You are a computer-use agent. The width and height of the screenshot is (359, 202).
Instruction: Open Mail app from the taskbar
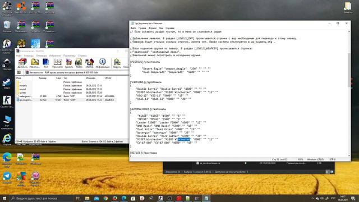point(96,198)
